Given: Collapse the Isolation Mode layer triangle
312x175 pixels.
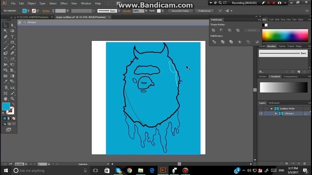Looking at the screenshot, I should pyautogui.click(x=272, y=109).
